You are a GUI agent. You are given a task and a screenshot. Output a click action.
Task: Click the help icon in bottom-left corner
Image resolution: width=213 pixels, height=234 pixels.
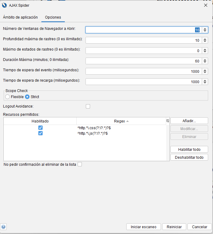tap(4, 227)
